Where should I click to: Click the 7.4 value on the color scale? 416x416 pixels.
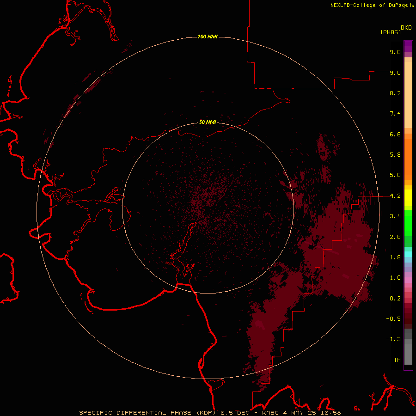pos(395,114)
